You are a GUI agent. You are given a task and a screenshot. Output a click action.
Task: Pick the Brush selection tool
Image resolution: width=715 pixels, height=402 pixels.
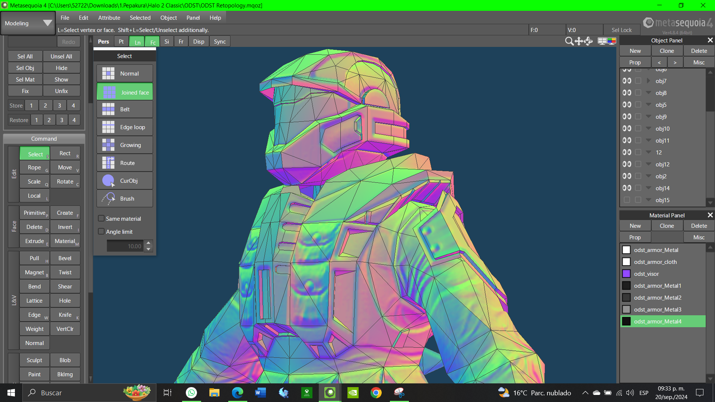(124, 199)
